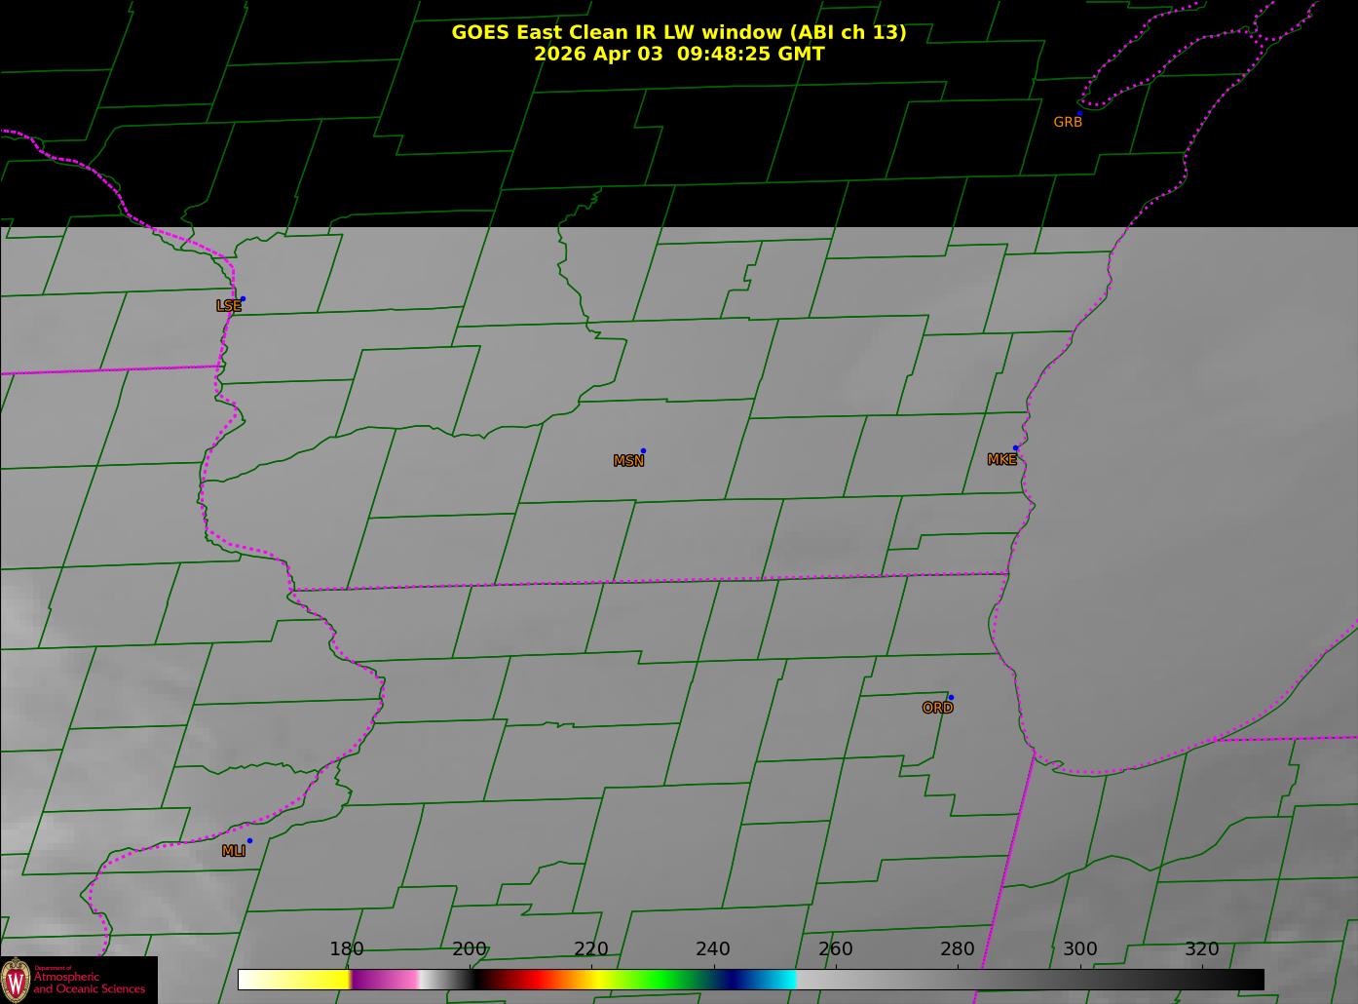This screenshot has width=1358, height=1004.
Task: Click the blue station dot at GRB
Action: (1079, 114)
